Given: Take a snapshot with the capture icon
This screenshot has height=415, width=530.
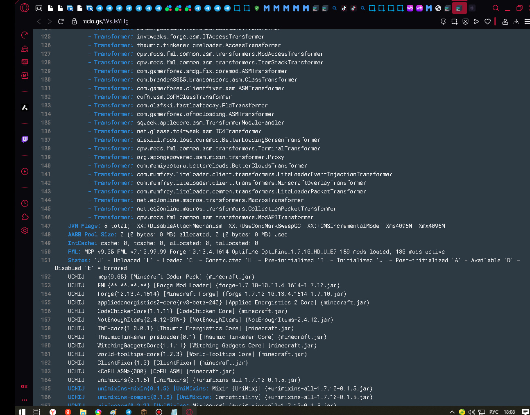Looking at the screenshot, I should click(454, 21).
